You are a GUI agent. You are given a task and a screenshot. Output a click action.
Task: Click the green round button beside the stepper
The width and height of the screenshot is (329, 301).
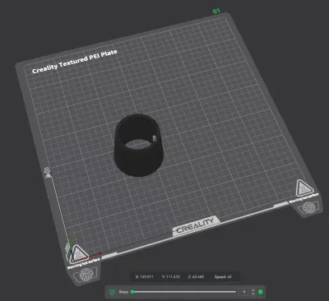(261, 292)
